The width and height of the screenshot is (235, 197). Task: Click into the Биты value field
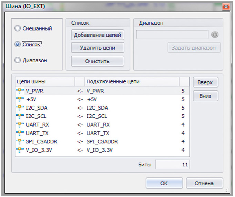point(173,164)
